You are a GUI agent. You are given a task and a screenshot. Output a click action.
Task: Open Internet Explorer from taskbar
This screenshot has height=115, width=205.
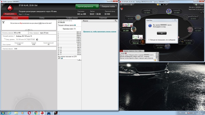(x=10, y=113)
